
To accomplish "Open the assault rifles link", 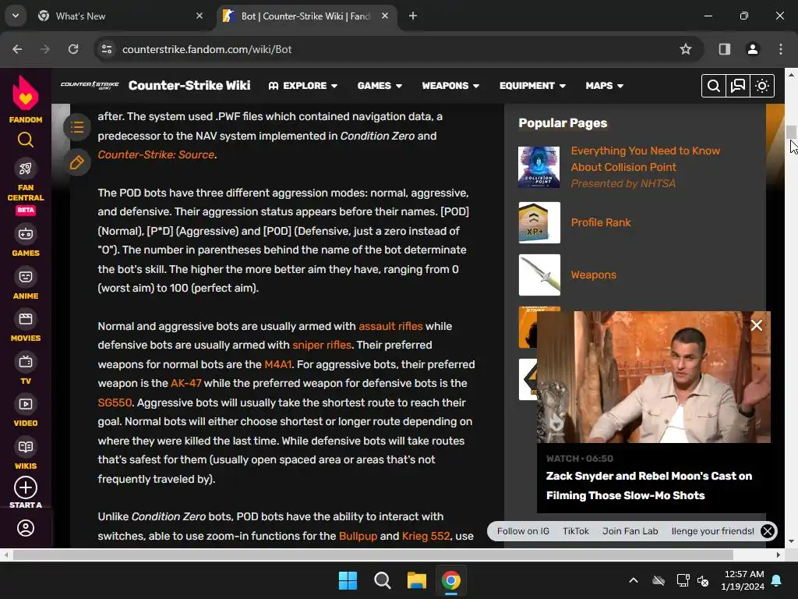I will point(391,326).
